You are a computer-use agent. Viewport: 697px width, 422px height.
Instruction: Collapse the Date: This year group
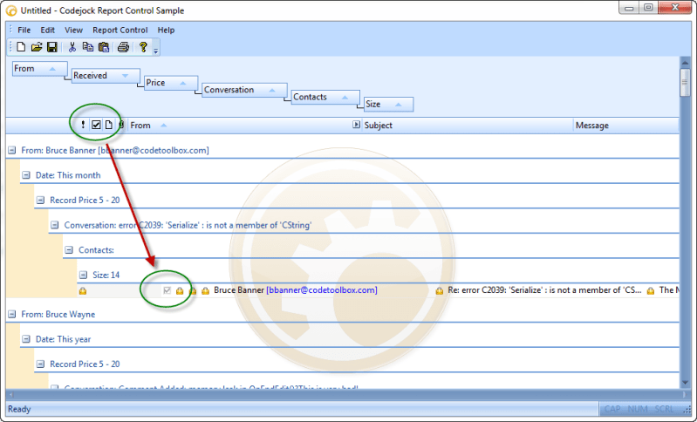coord(26,339)
